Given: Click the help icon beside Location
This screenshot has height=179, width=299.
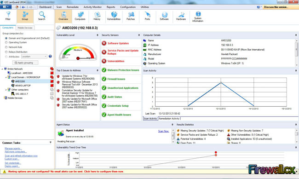Looking at the screenshot, I should 50,56.
